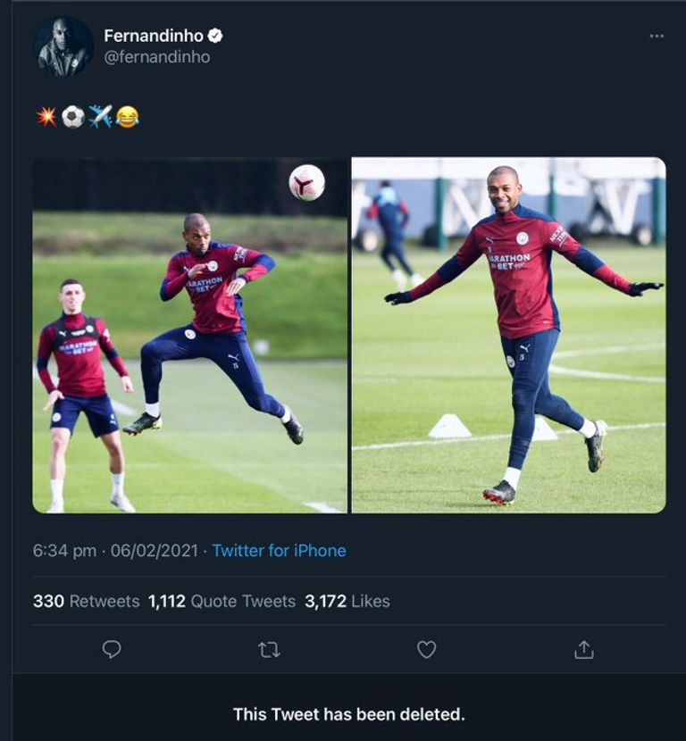
Task: Open the @fernandinho handle link
Action: point(157,57)
